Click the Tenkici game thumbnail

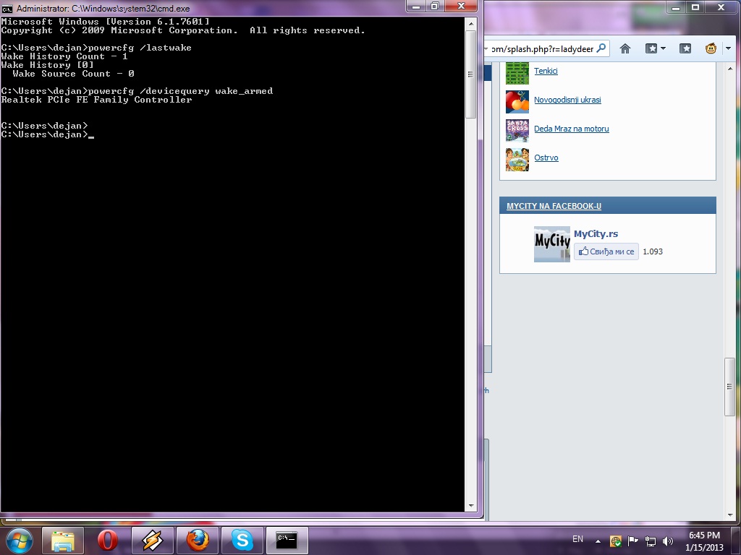click(x=517, y=73)
